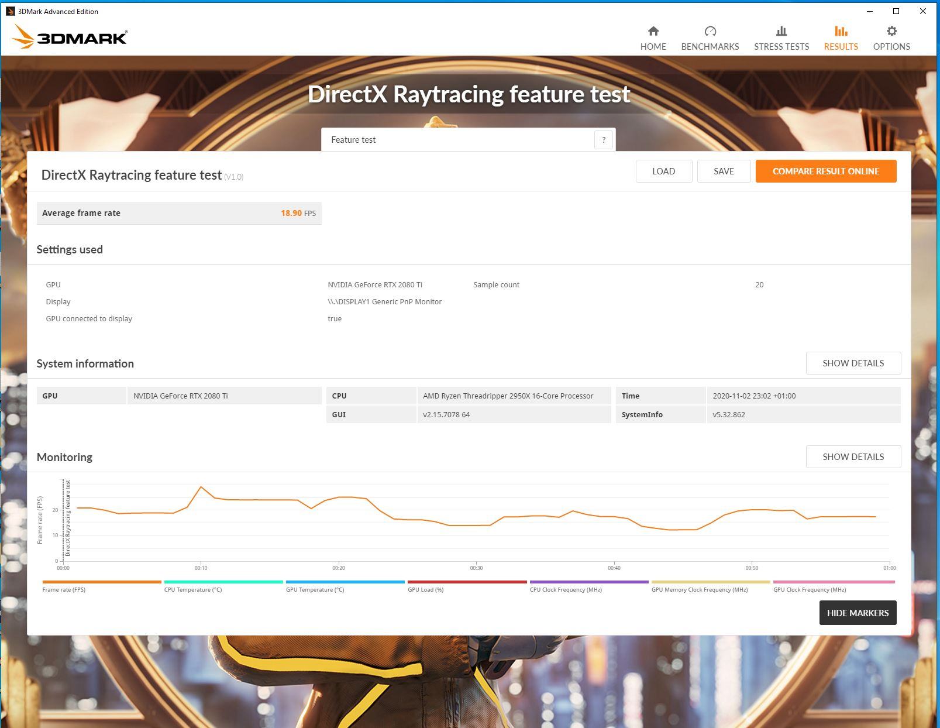
Task: Open the Stress Tests chart icon
Action: pyautogui.click(x=781, y=31)
